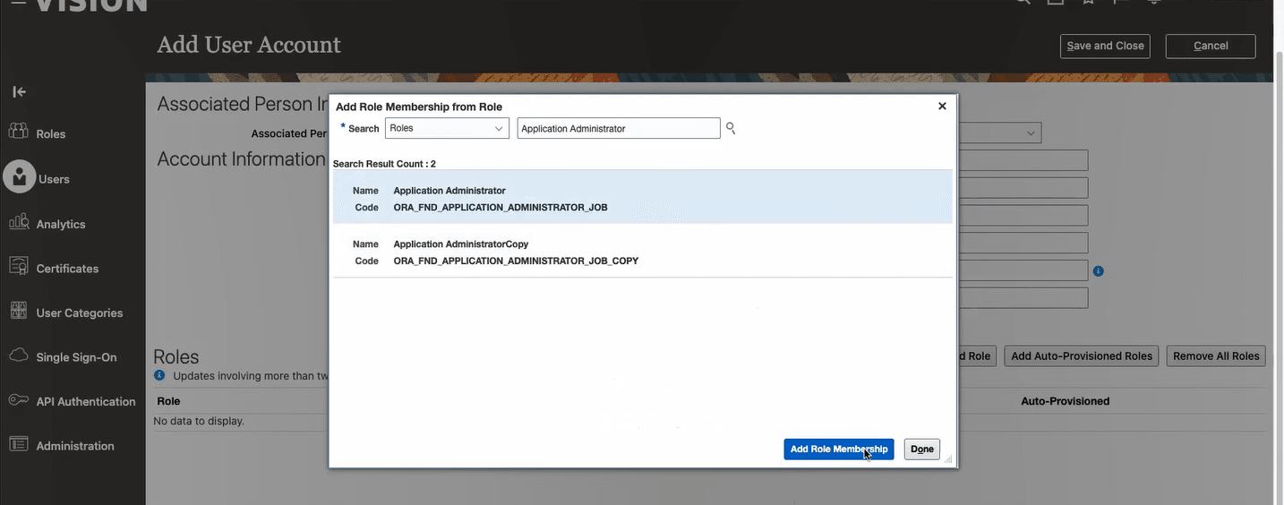Click the Add Role Membership button
Viewport: 1284px width, 505px height.
point(838,449)
